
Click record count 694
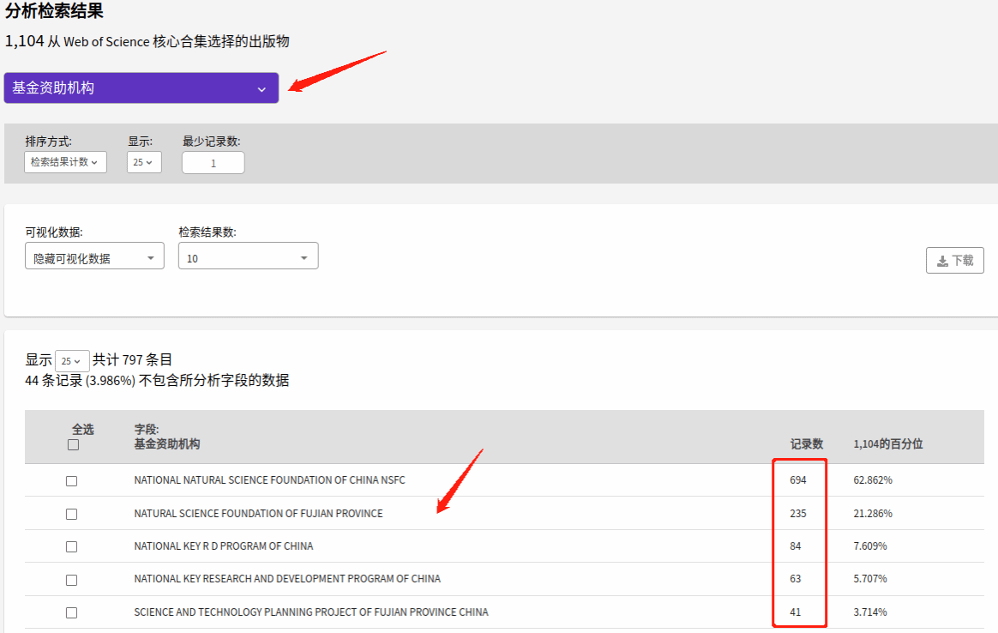point(798,480)
